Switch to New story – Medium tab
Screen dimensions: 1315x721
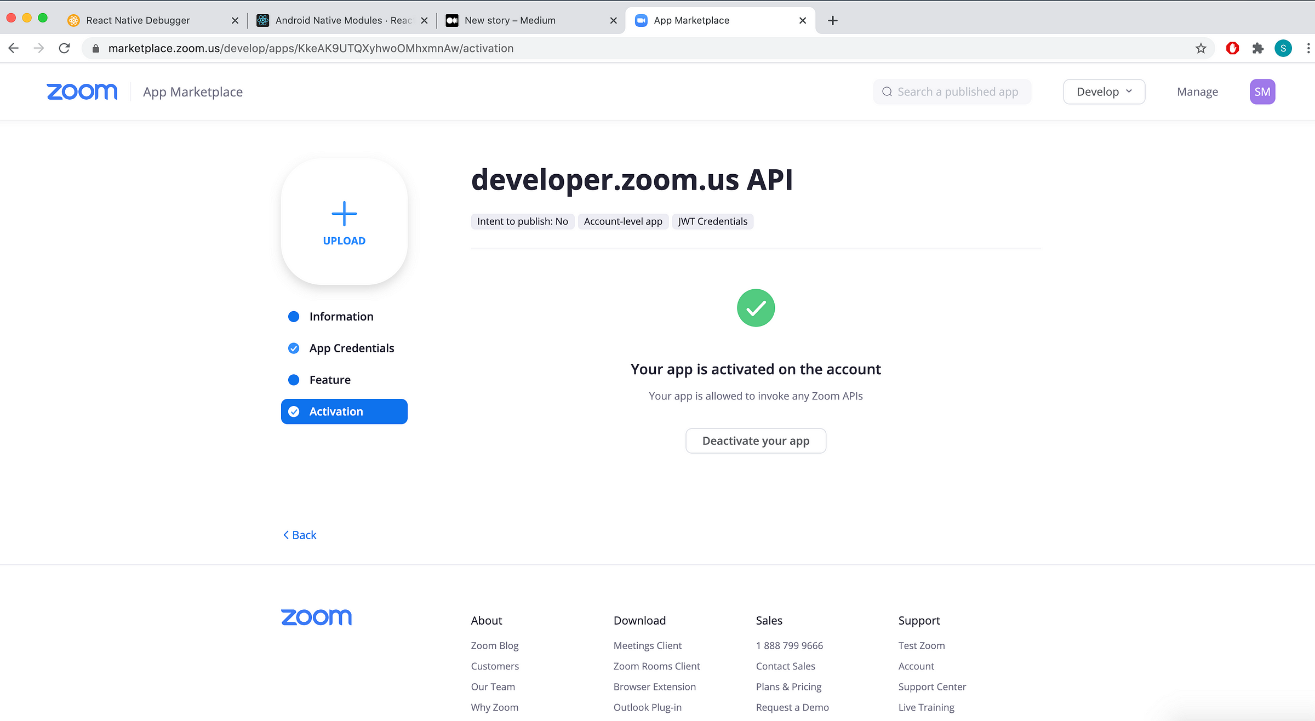(x=510, y=20)
